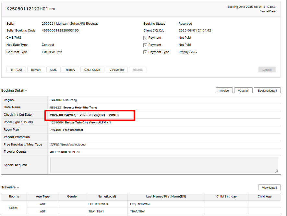Collapse the Booking Detail section
This screenshot has height=216, width=287.
(26, 91)
